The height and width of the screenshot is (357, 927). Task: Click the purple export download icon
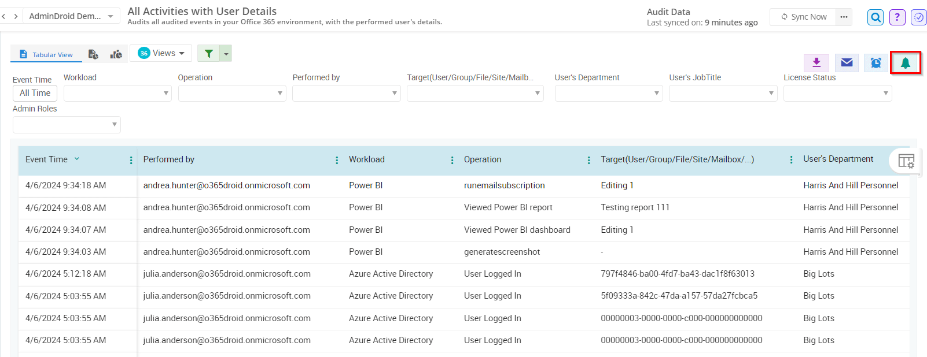(x=816, y=62)
